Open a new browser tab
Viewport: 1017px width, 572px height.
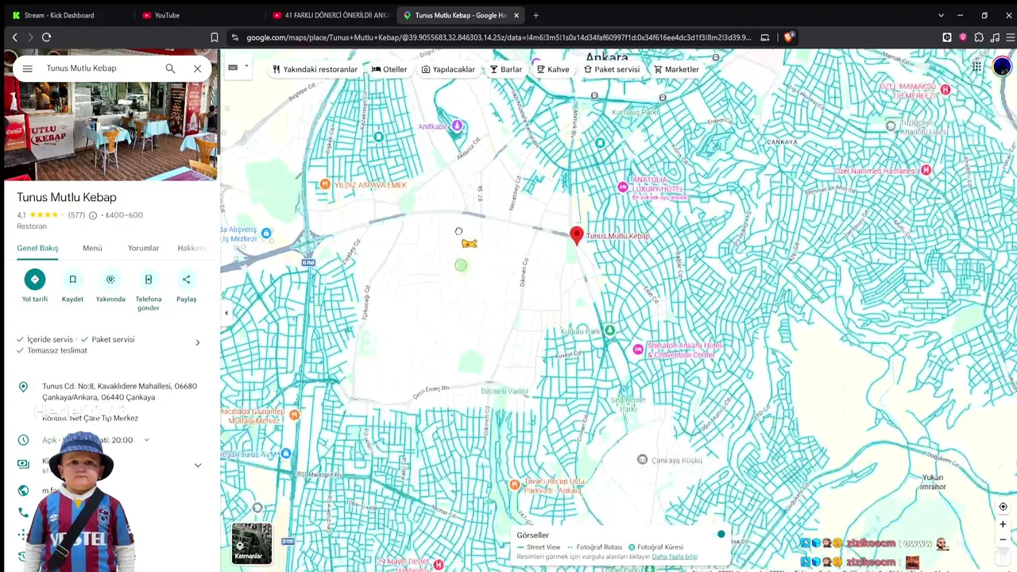pyautogui.click(x=536, y=15)
